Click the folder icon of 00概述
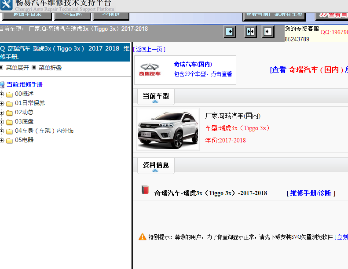Viewport: 348px width, 269px height. coord(9,95)
